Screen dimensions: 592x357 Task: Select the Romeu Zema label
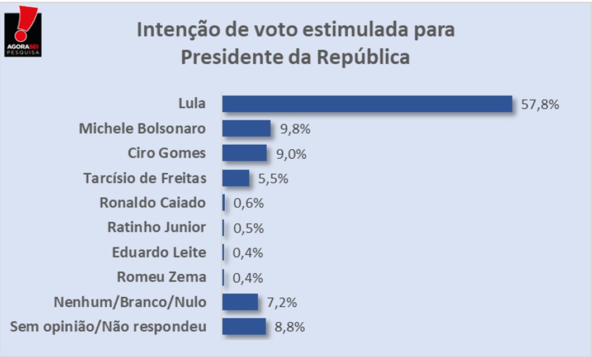[x=162, y=277]
